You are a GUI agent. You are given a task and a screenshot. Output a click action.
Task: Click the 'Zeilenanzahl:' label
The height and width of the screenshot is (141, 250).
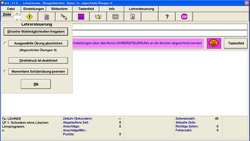185,119
